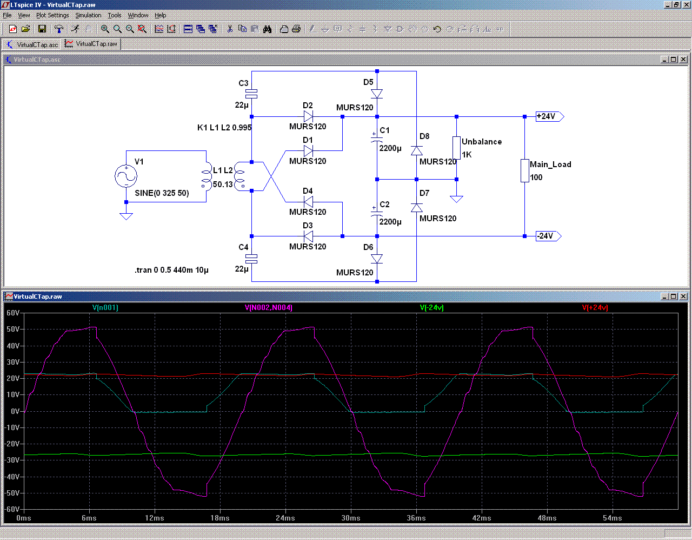This screenshot has width=692, height=540.
Task: Click the .tran directive text in schematic
Action: tap(171, 270)
